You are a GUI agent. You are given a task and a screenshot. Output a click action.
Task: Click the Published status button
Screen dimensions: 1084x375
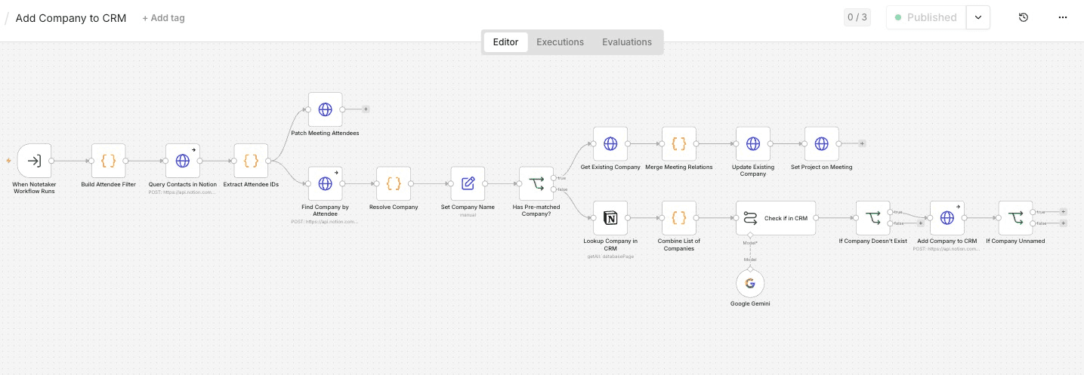925,17
